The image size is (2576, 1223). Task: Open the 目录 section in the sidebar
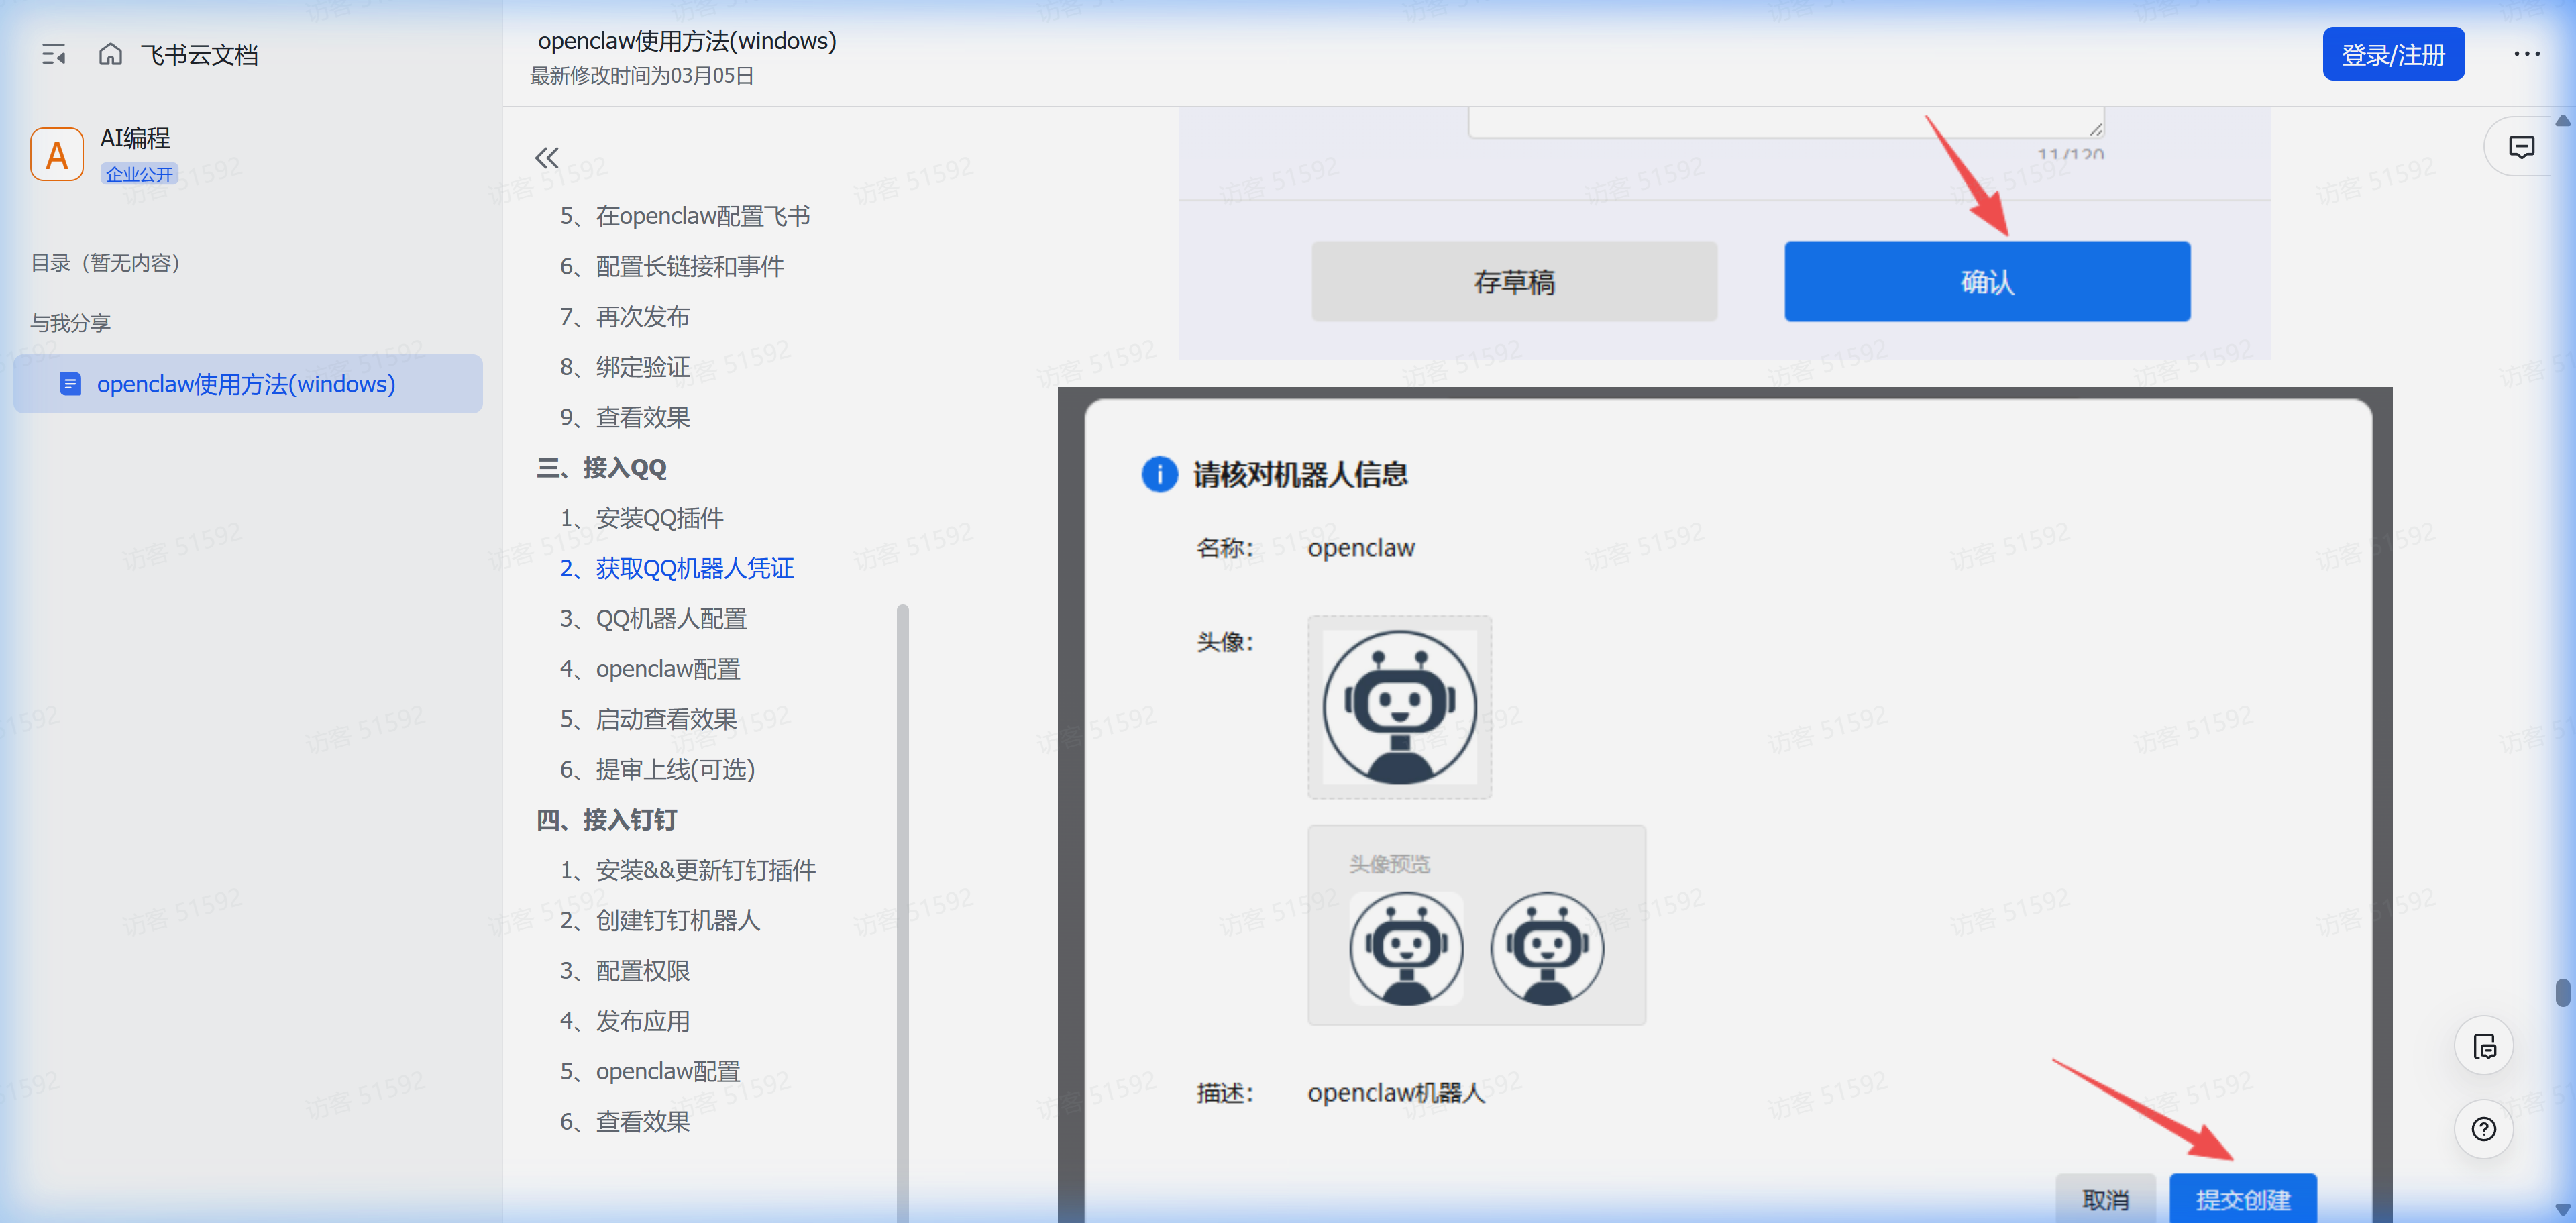[106, 262]
